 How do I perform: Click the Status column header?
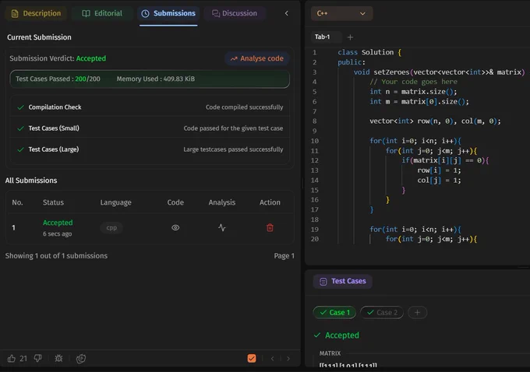(x=53, y=202)
